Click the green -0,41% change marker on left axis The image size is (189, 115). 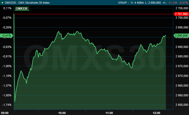(6, 36)
